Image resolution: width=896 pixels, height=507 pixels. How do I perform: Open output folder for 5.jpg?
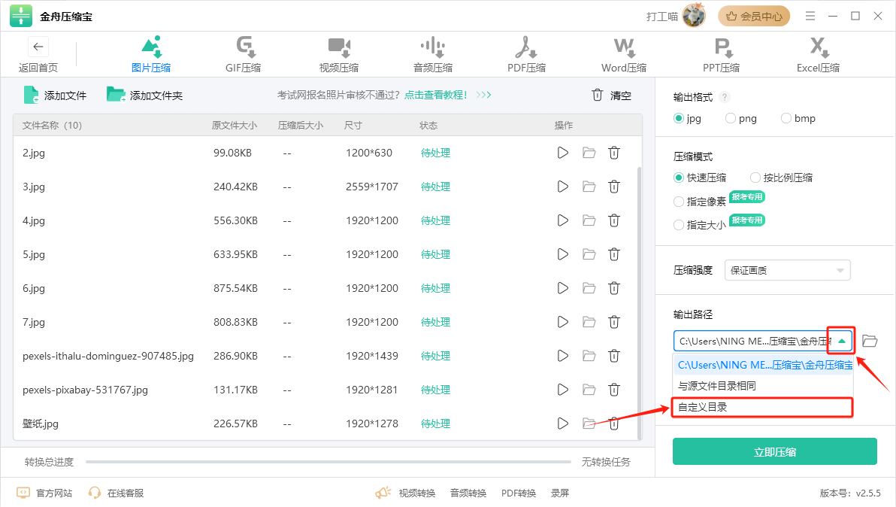pyautogui.click(x=589, y=254)
